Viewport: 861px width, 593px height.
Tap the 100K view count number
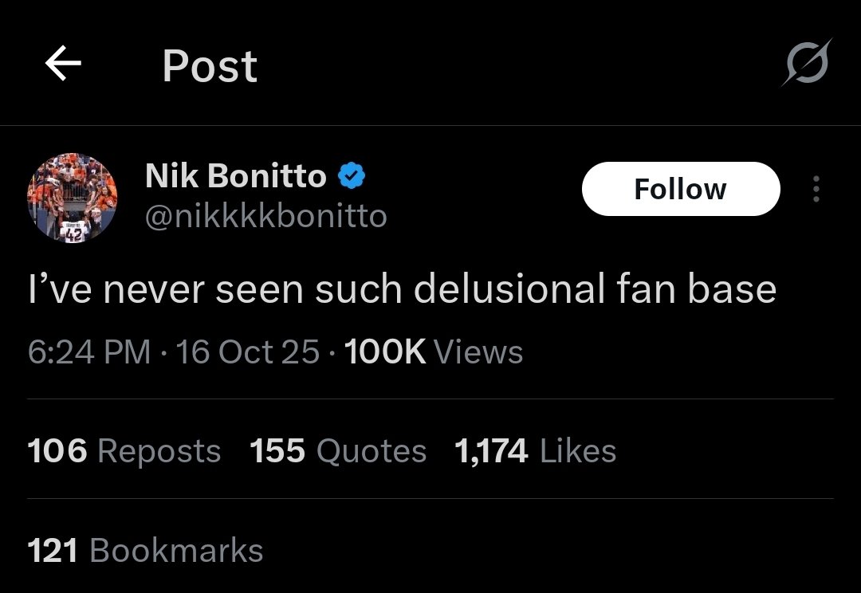386,351
